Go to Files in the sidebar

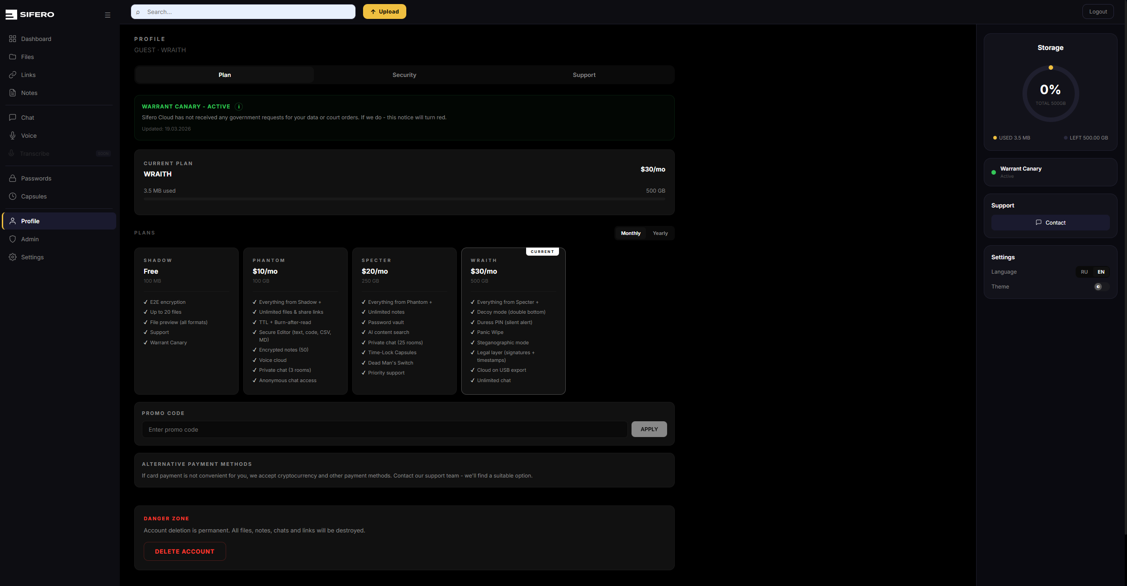point(27,57)
